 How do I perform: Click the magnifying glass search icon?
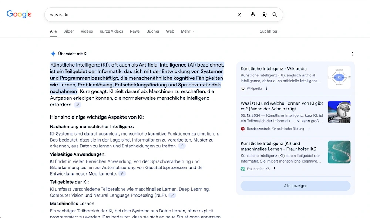[x=275, y=15]
